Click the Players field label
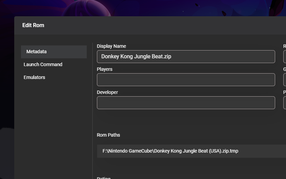286x179 pixels. 104,69
